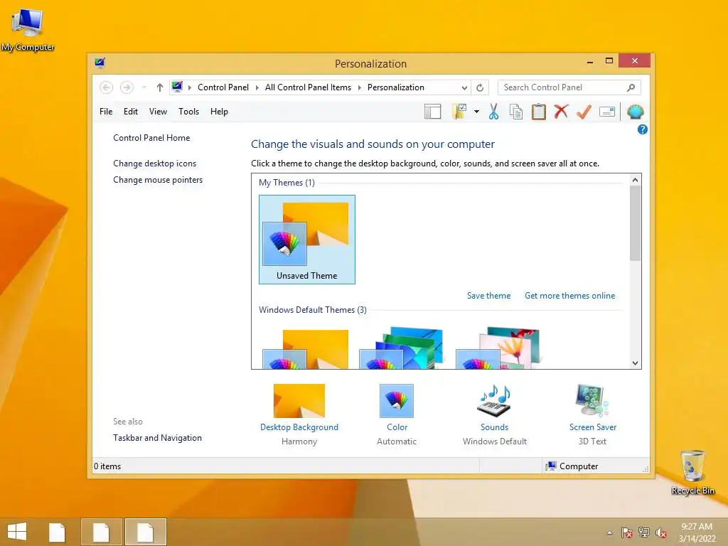Click the address bar computer icon

click(177, 87)
